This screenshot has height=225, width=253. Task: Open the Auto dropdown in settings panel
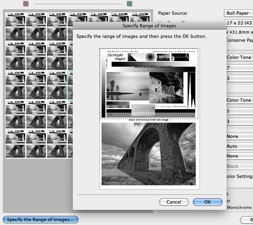[x=240, y=146]
